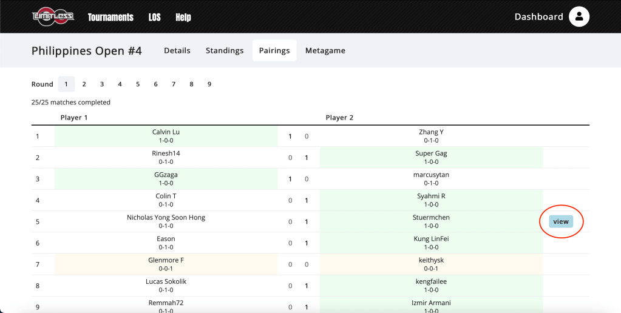Open player Super Gag's entry
This screenshot has width=621, height=313.
[431, 153]
